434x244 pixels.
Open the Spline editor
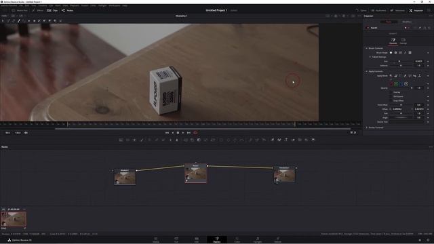361,11
